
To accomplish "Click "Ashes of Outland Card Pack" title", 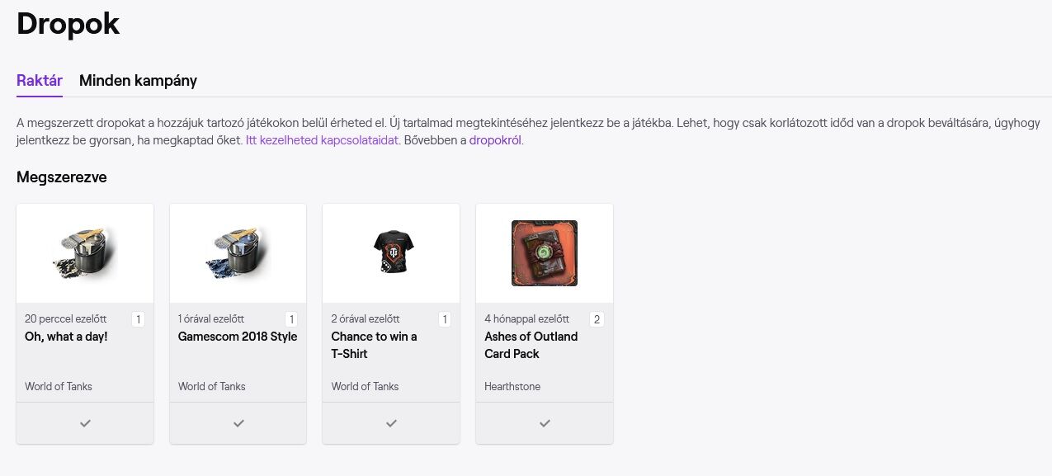I will (531, 345).
